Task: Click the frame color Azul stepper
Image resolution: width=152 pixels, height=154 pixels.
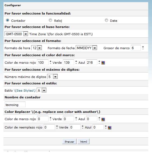Action: coord(99,62)
